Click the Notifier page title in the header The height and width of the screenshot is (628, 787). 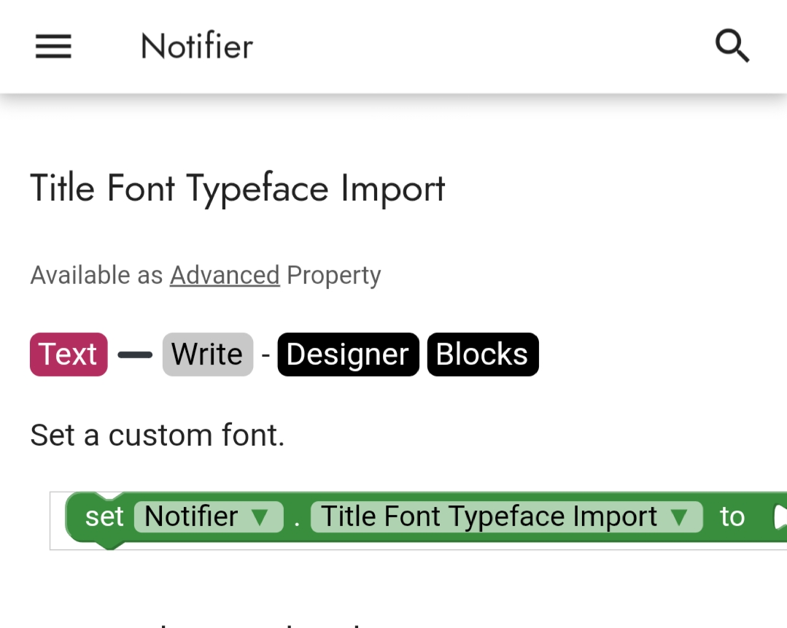click(196, 47)
